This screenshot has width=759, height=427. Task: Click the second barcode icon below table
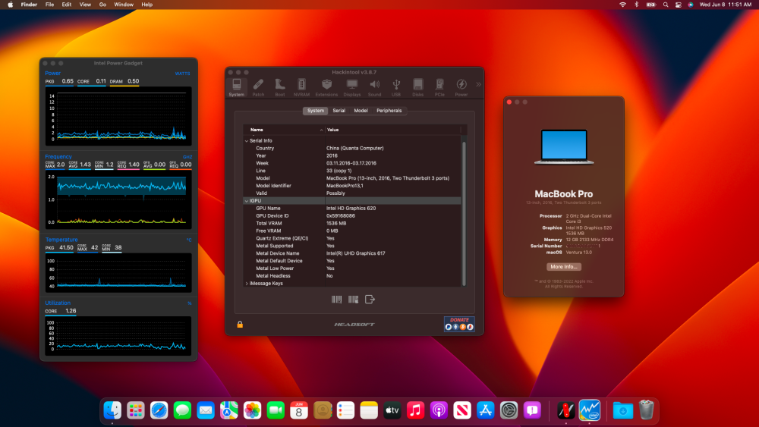click(354, 300)
